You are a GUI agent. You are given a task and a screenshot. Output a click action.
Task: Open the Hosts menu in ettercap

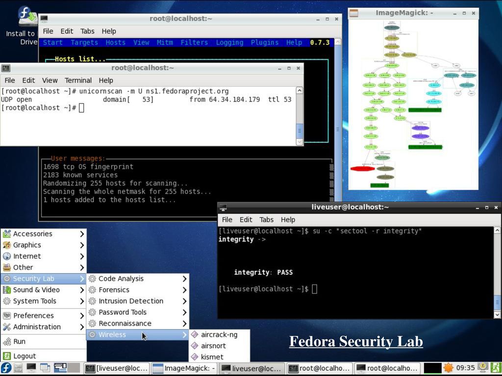[116, 43]
